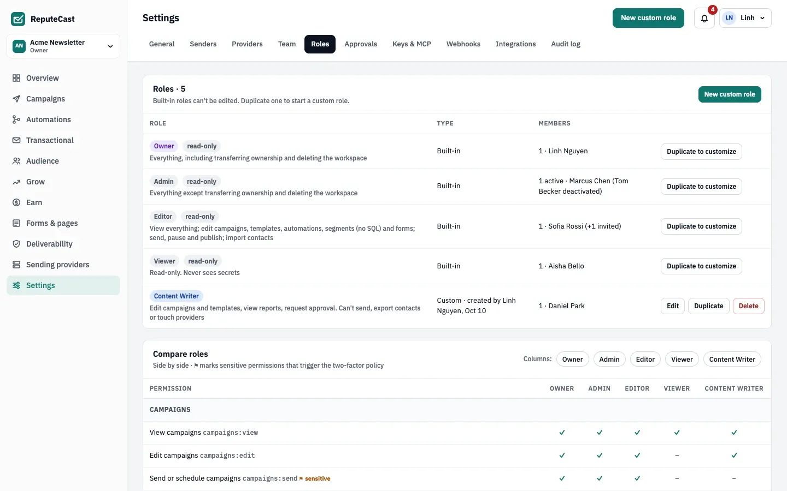This screenshot has height=491, width=787.
Task: Open the Approvals tab
Action: [x=361, y=44]
